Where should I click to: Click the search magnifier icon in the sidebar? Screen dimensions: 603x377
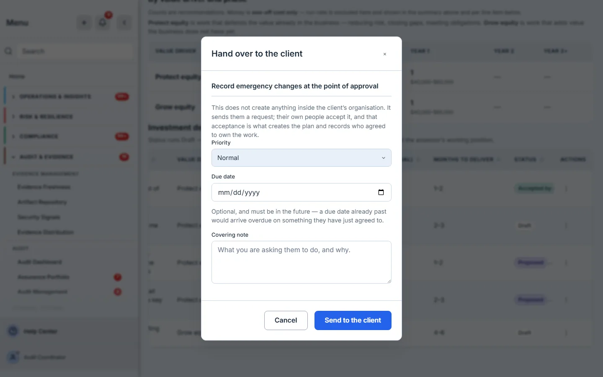coord(8,51)
